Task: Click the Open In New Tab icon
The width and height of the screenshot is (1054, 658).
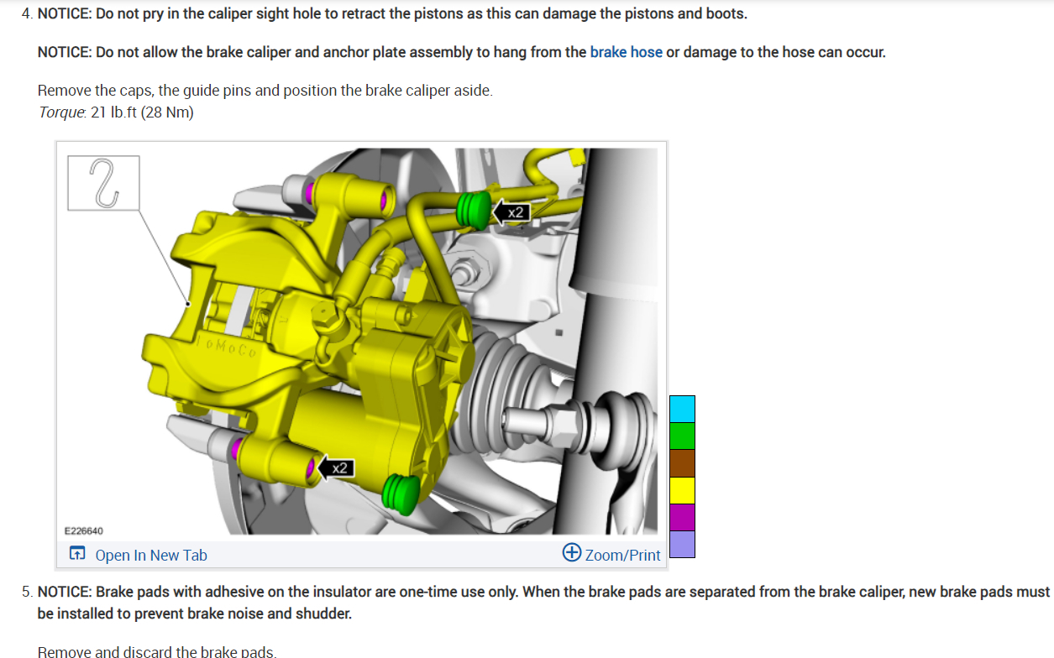Action: (x=77, y=554)
